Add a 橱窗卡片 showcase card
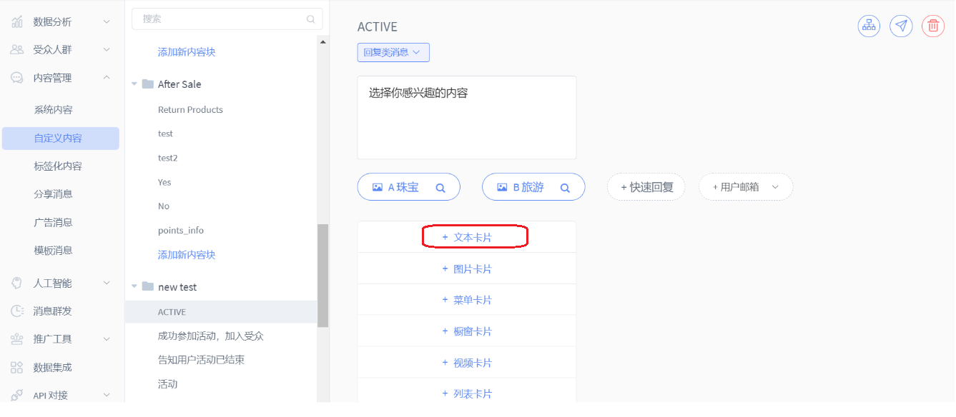The height and width of the screenshot is (417, 956). coord(467,331)
